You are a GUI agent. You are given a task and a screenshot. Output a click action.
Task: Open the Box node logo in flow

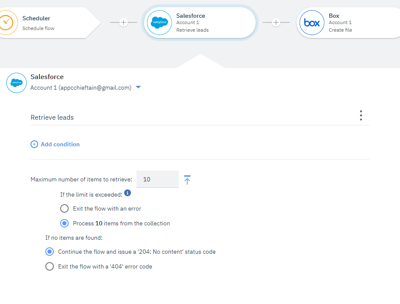(312, 23)
